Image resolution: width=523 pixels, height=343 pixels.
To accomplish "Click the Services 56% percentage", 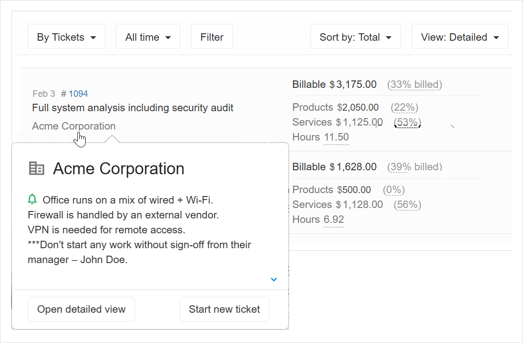I will (407, 205).
